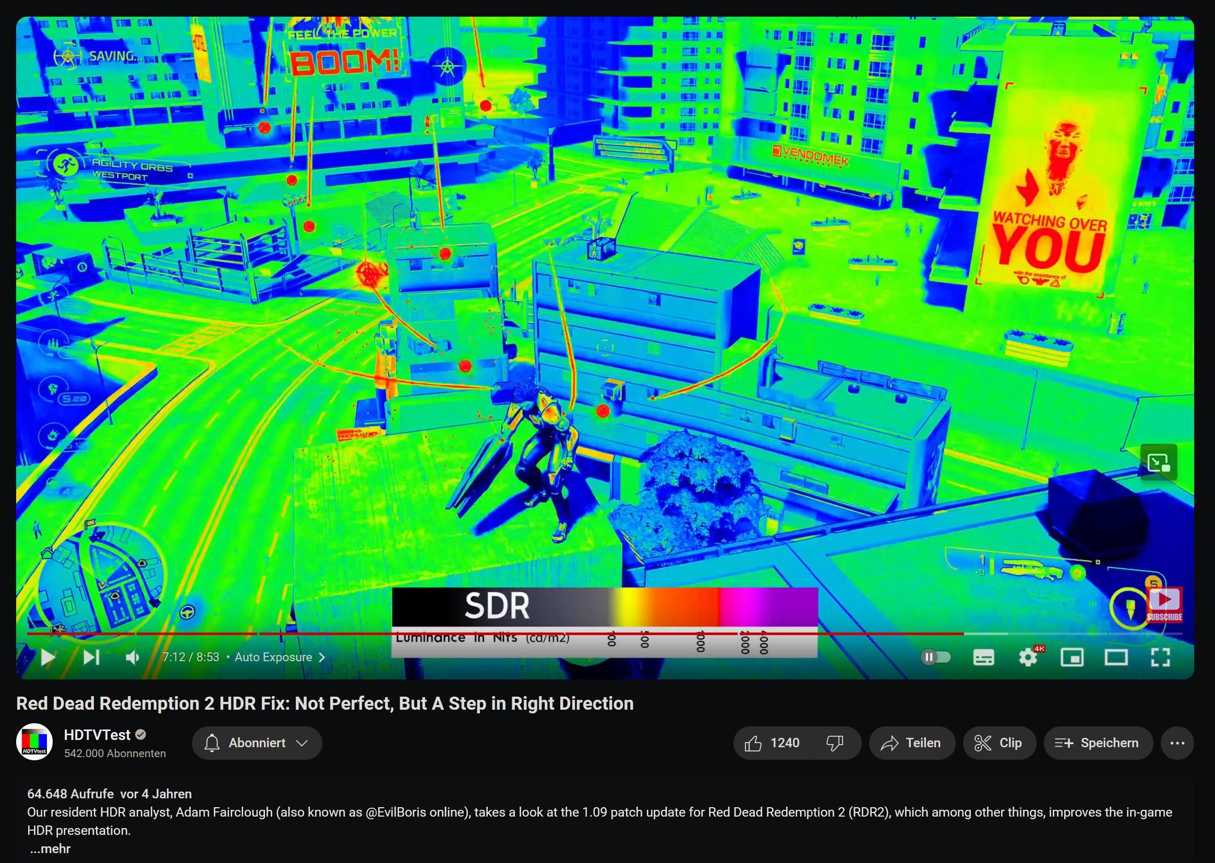Switch to theater mode
Screen dimensions: 1215x863
[1116, 658]
